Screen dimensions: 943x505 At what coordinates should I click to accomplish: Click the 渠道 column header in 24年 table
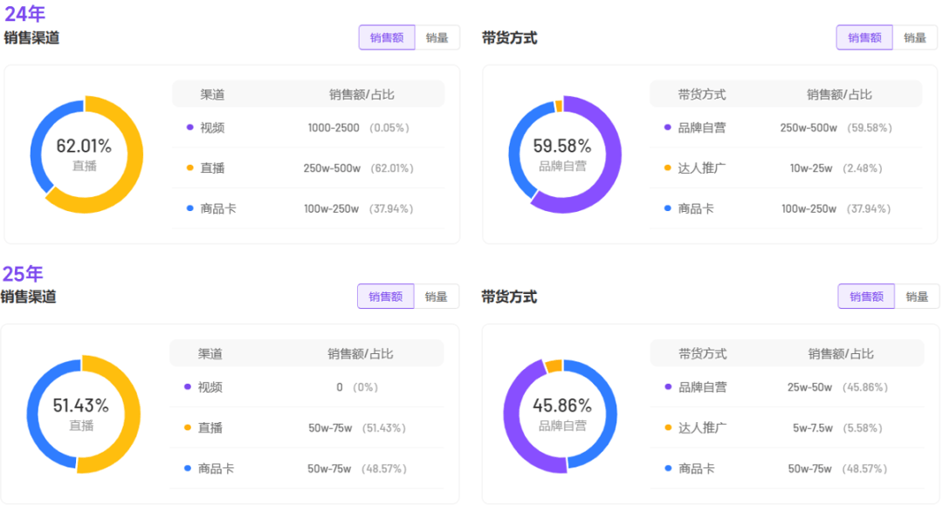click(212, 94)
